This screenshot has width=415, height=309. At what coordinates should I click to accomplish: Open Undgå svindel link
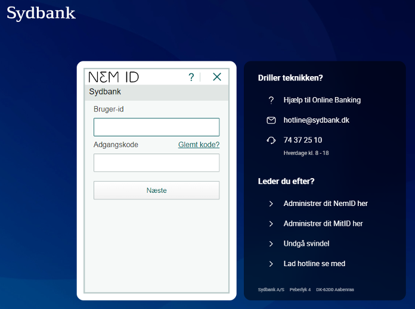(306, 244)
